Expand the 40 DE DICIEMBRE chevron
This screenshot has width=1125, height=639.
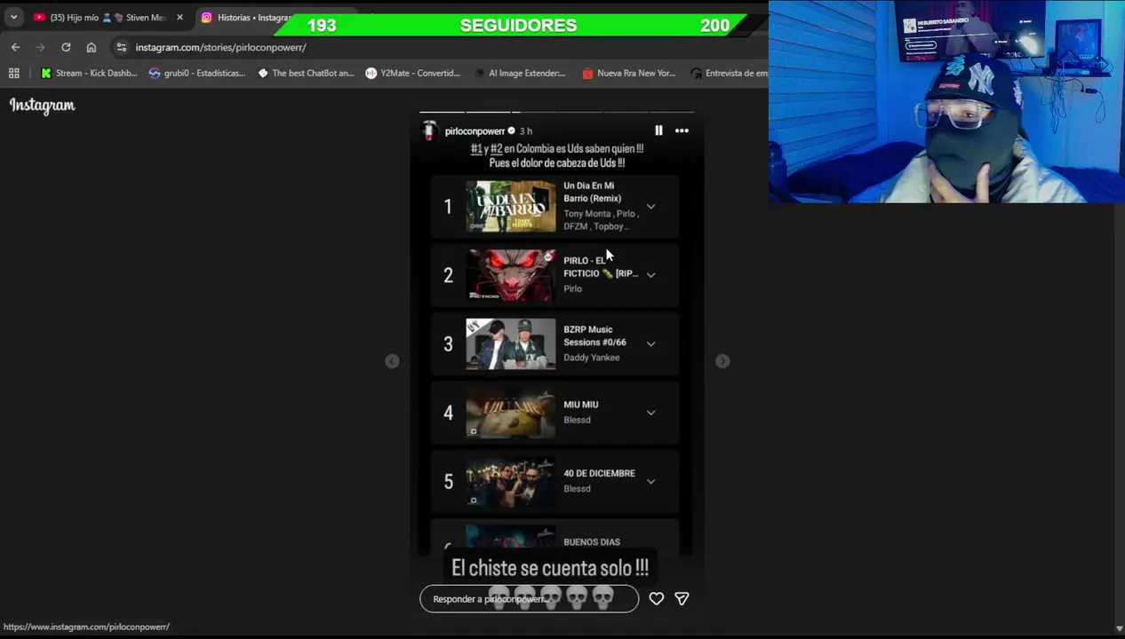[x=650, y=481]
